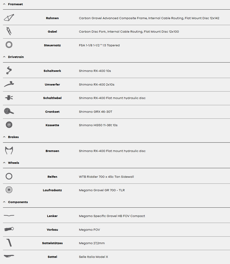Screen dimensions: 230x264
Task: Collapse the Brakes section
Action: [4, 137]
